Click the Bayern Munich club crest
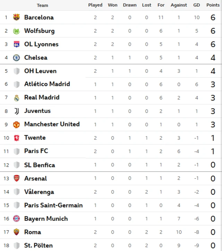Image resolution: width=222 pixels, height=251 pixels. 16,219
